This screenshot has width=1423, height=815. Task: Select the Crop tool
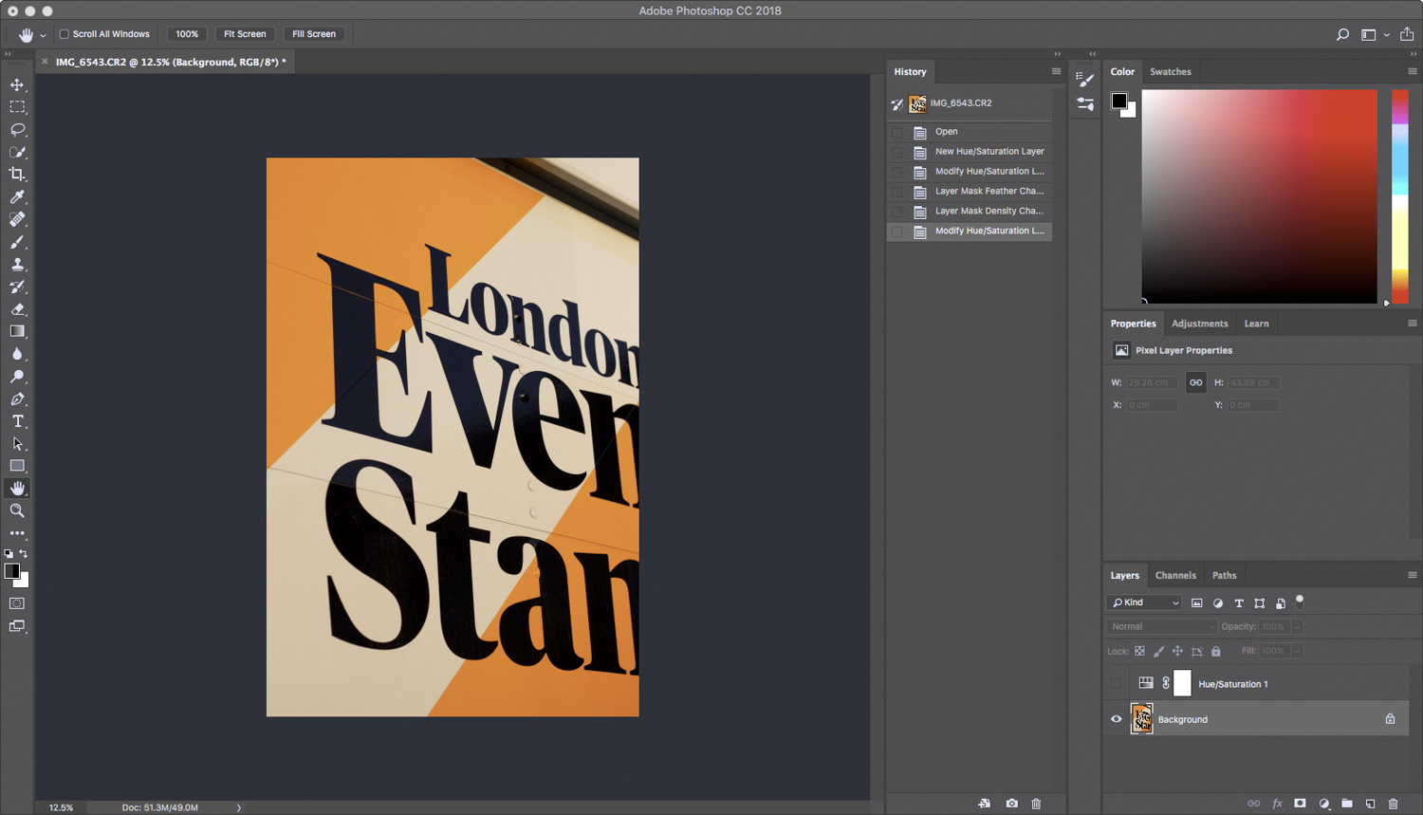(x=17, y=175)
